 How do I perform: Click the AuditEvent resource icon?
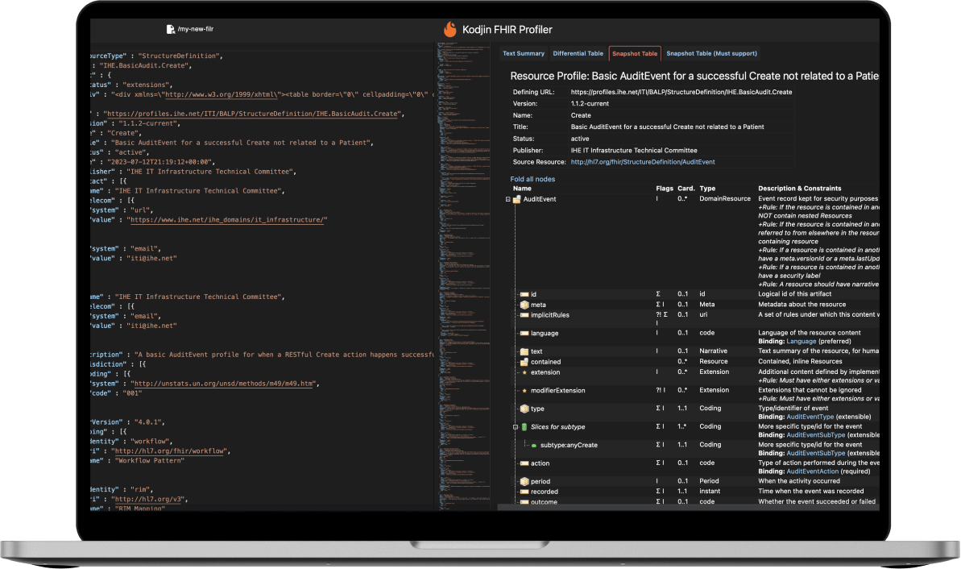pos(516,199)
